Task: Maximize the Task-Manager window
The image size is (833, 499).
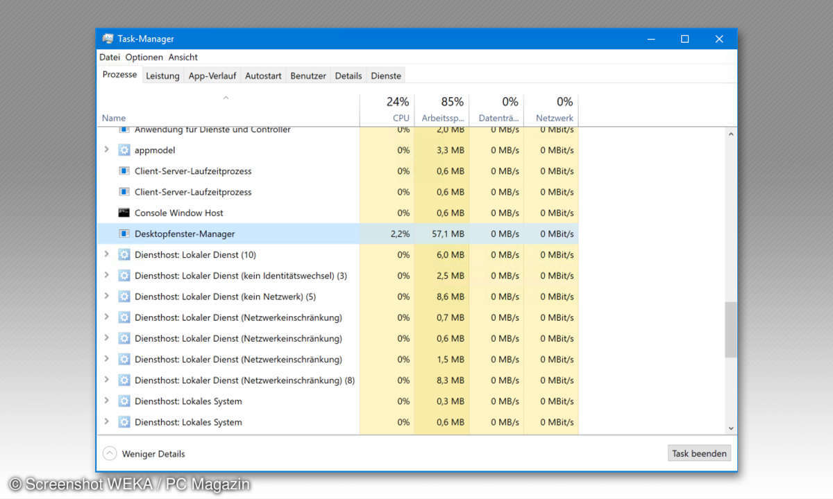Action: [x=685, y=39]
